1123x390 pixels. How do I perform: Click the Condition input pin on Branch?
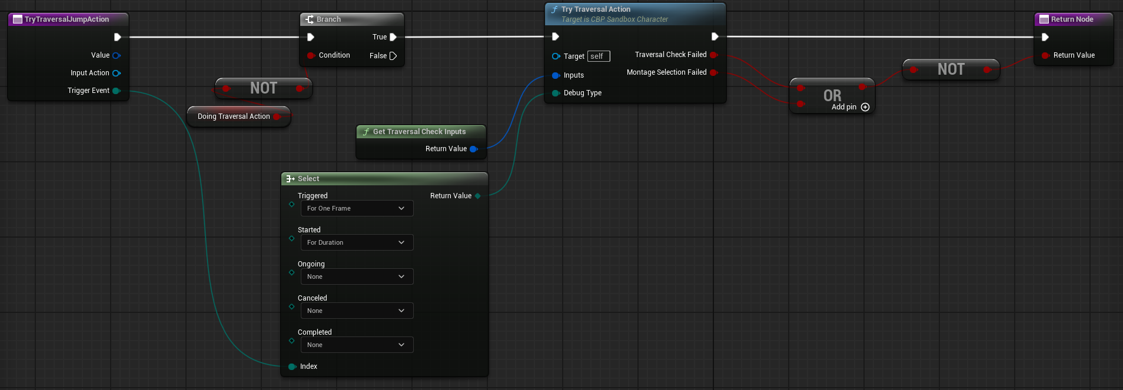click(311, 55)
